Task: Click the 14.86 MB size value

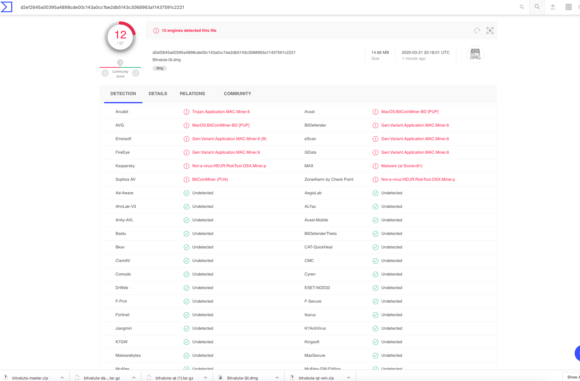Action: [x=380, y=53]
